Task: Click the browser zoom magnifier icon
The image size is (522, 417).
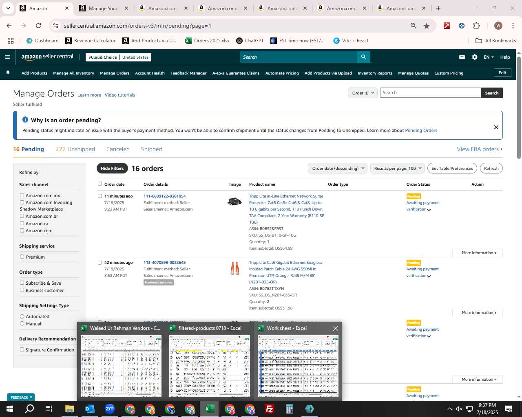Action: (x=414, y=26)
